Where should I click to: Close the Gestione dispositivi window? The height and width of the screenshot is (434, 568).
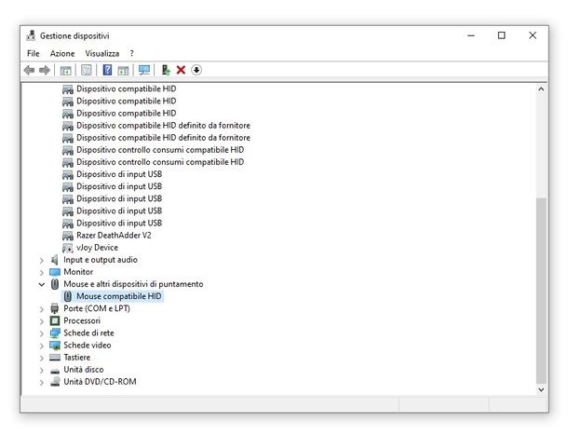coord(533,35)
